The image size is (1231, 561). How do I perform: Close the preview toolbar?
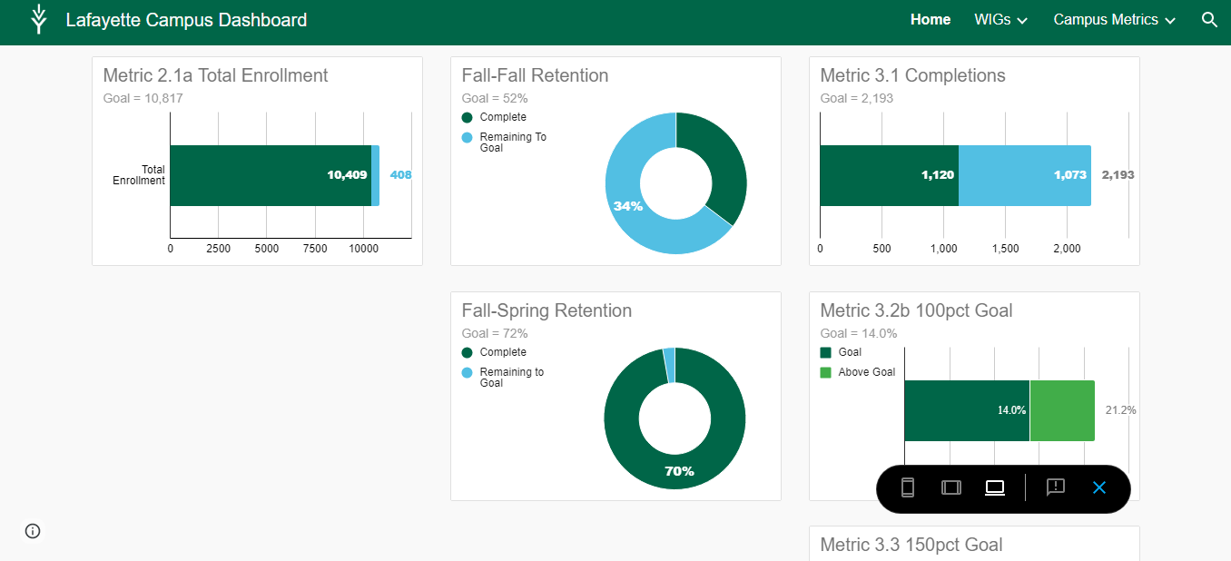coord(1099,487)
